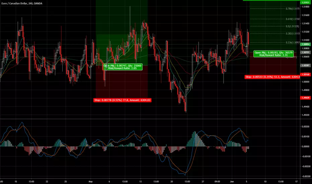Click 1.51000 on the price axis

305,40
